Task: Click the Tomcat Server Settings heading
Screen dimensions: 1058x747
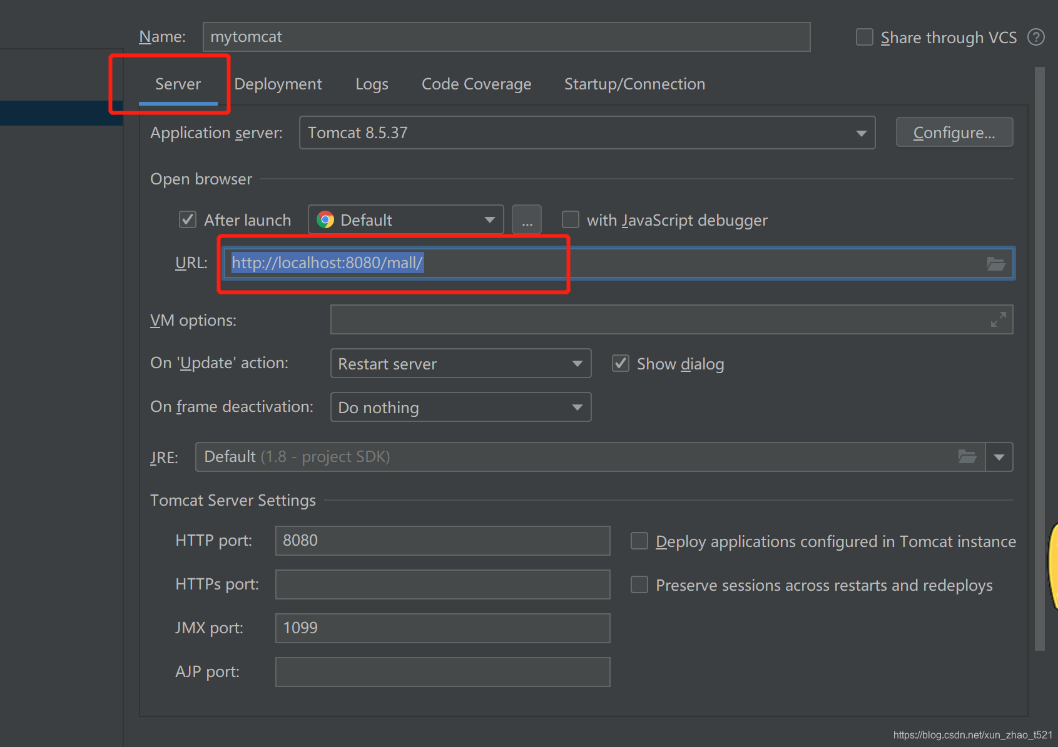Action: click(233, 500)
